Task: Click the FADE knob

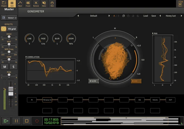Action: 43,39
